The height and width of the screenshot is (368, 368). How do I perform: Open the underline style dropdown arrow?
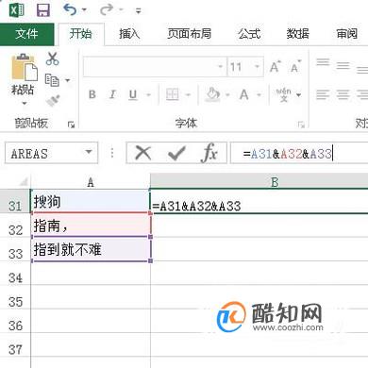(148, 94)
